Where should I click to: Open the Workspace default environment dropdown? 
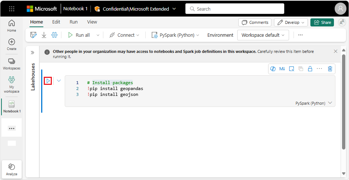tap(263, 35)
